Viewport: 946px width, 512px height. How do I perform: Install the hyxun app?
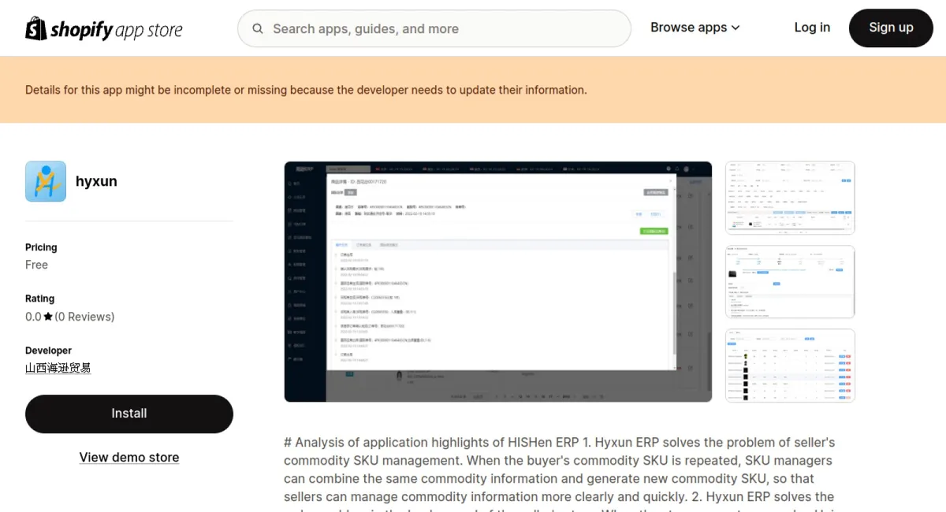tap(129, 414)
